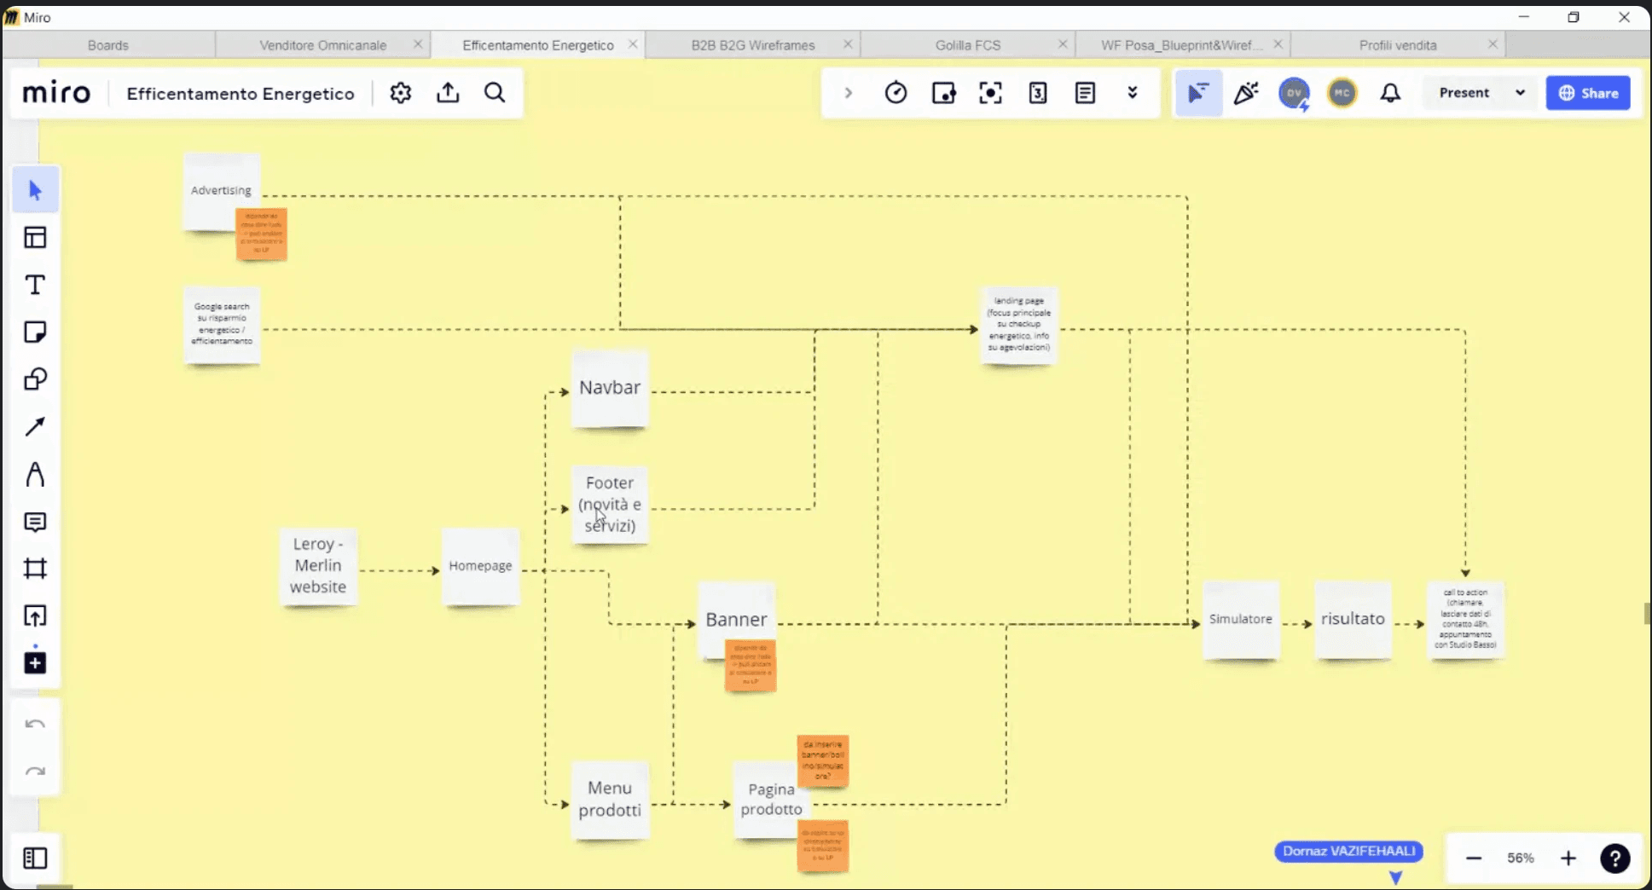The image size is (1652, 890).
Task: Click board title Efficentamento Energetico
Action: coord(241,94)
